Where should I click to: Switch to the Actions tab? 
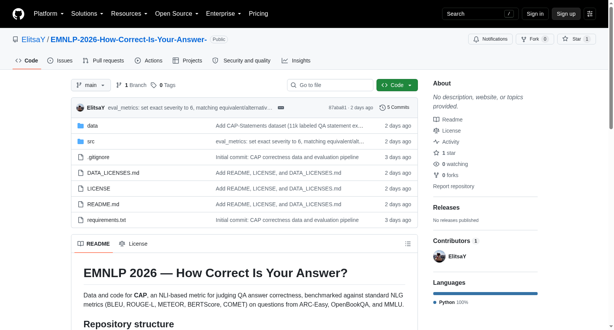coord(149,61)
